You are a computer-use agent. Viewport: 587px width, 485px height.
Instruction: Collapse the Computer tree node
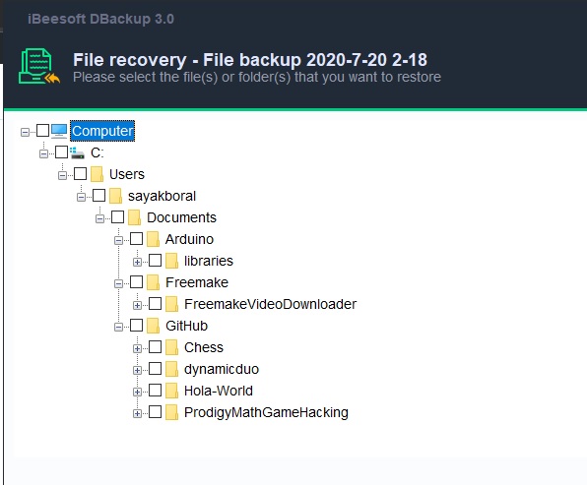(x=25, y=132)
